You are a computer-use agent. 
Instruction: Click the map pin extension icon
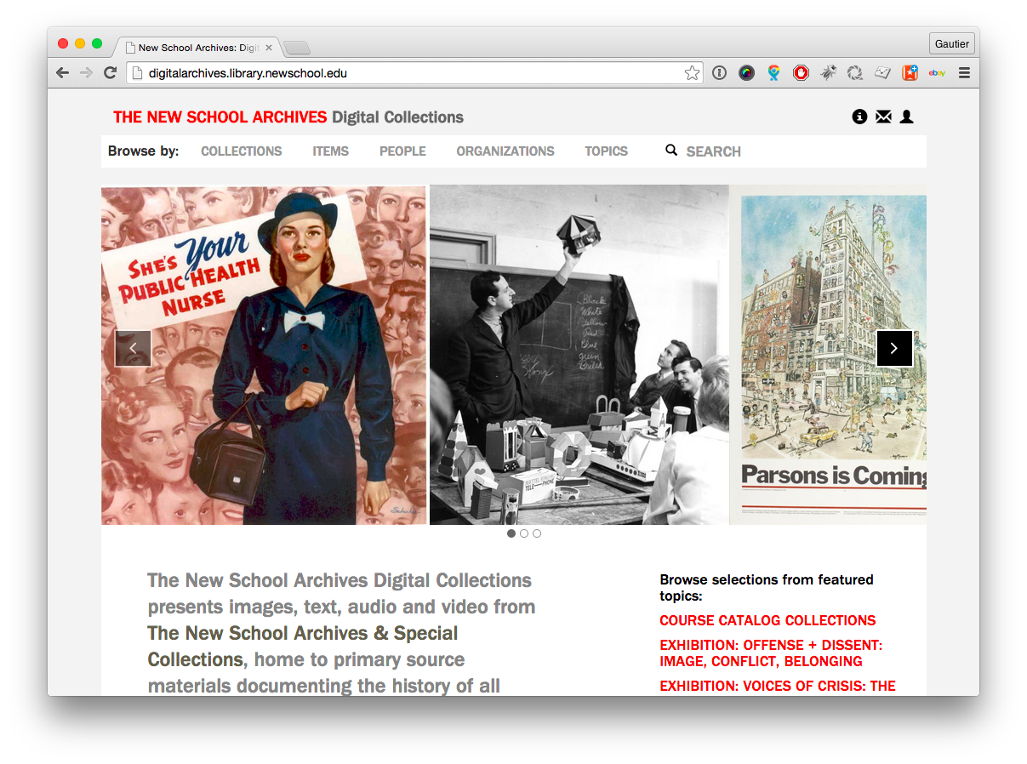773,73
